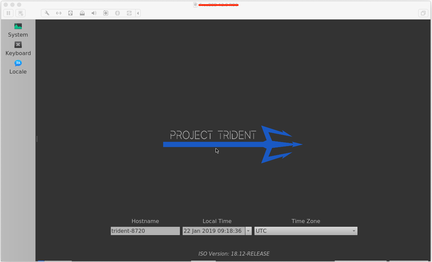Image resolution: width=432 pixels, height=262 pixels.
Task: Click the Time Zone label
Action: (x=306, y=221)
